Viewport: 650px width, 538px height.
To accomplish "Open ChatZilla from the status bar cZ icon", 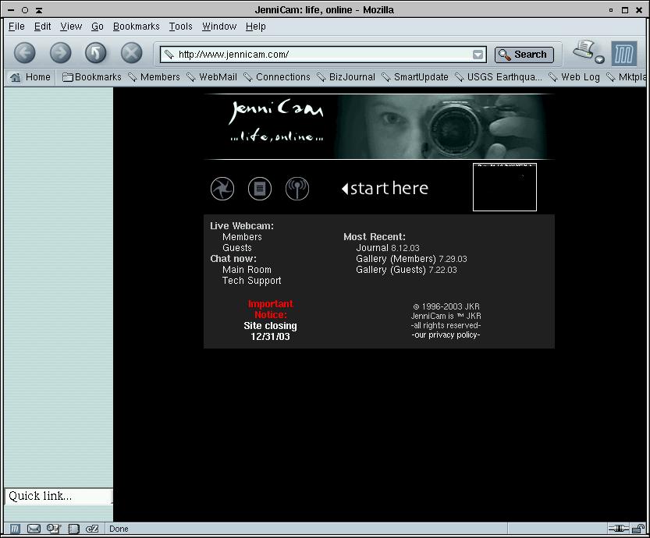I will coord(92,529).
